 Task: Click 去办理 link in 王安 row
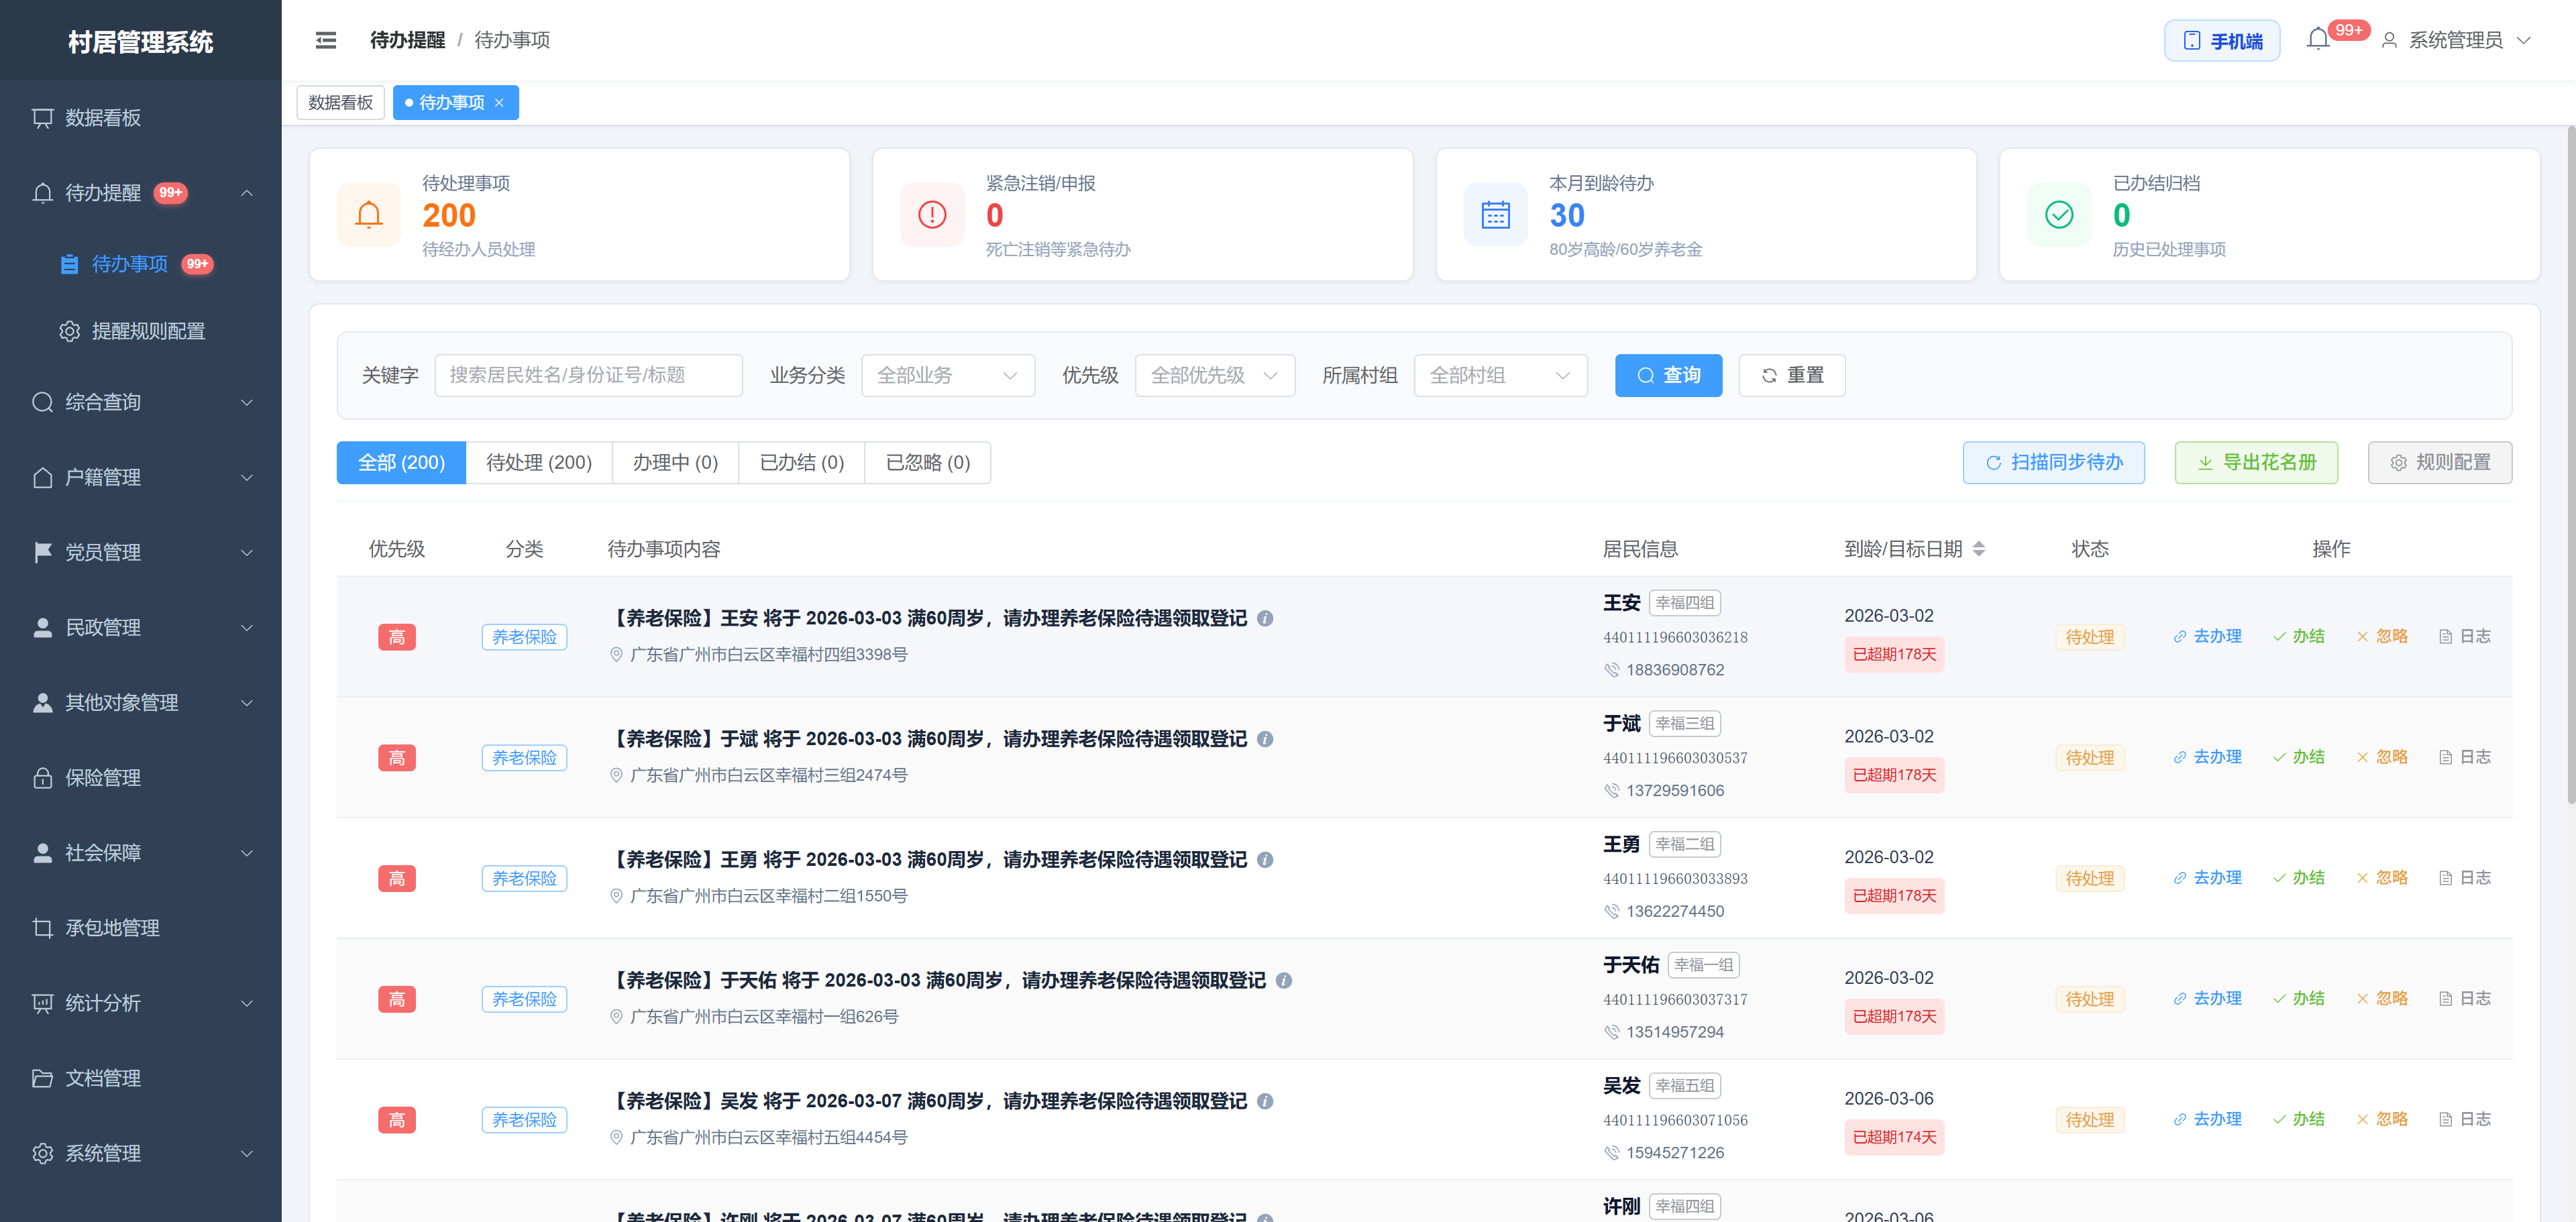2207,637
